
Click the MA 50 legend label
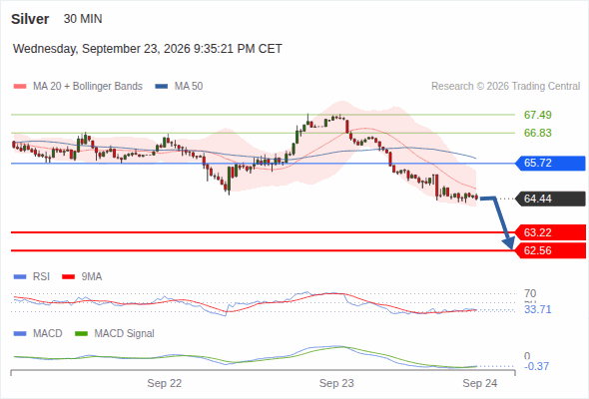tap(189, 87)
